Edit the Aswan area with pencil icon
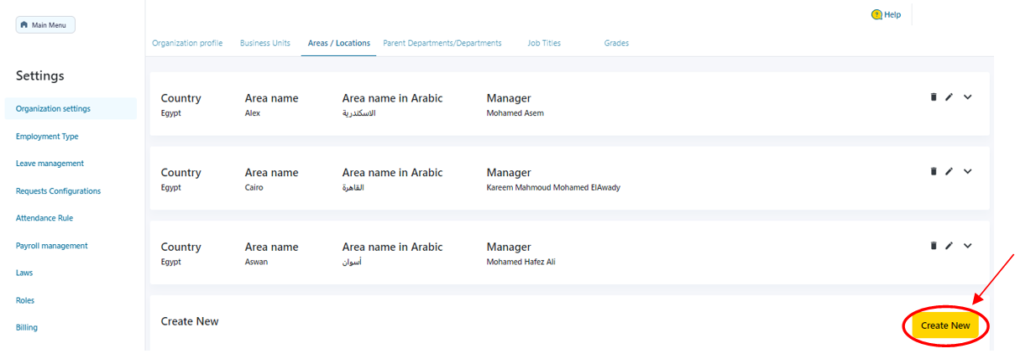Screen dimensions: 1015x359 pyautogui.click(x=949, y=246)
